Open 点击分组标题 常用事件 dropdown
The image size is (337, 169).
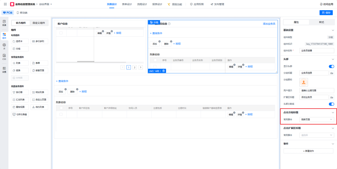[317, 120]
